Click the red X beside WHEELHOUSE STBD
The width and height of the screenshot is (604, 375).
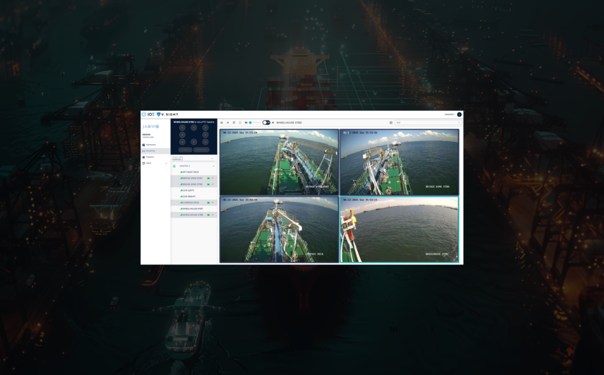(x=213, y=215)
